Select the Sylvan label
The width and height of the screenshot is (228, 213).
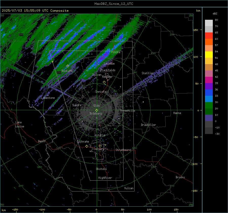[97, 75]
